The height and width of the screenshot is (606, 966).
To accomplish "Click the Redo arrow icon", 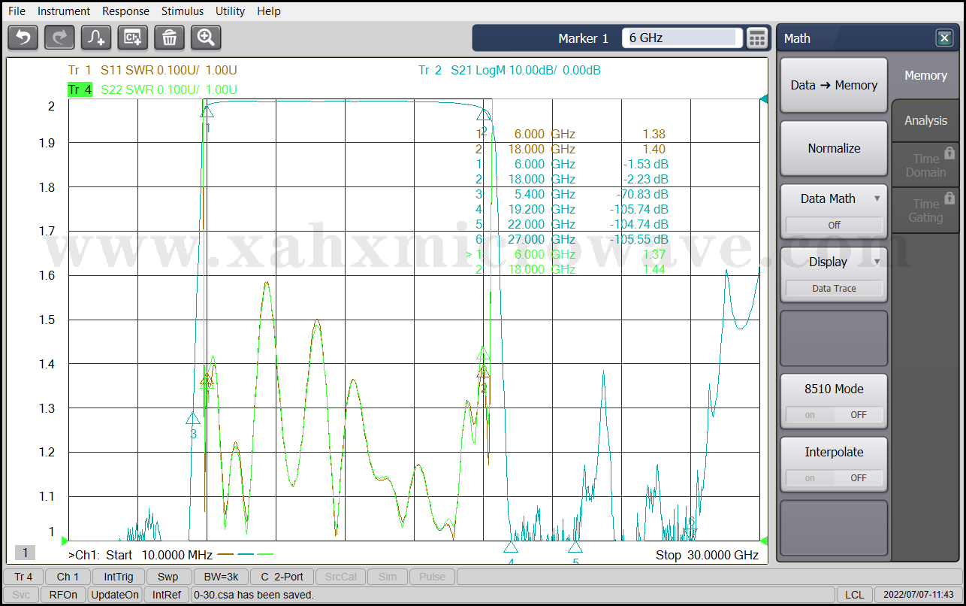I will [x=59, y=37].
